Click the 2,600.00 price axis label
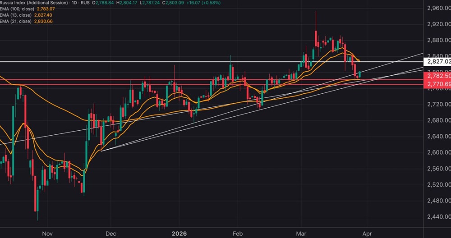451x238 pixels. tap(439, 152)
